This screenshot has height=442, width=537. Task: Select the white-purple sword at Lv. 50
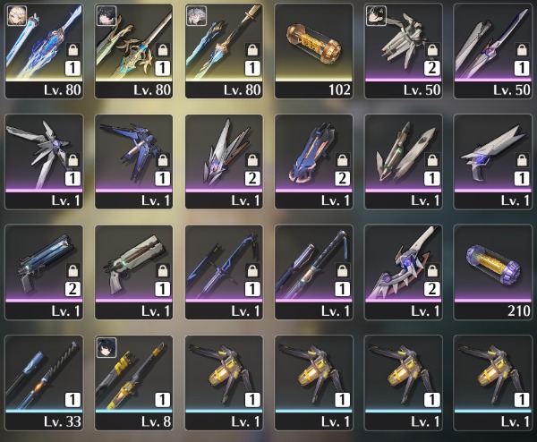[x=493, y=51]
